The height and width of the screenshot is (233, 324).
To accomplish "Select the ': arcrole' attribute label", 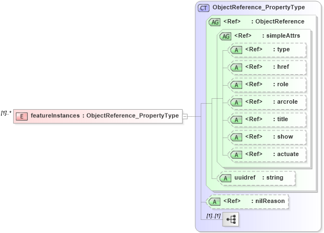I will [x=285, y=101].
